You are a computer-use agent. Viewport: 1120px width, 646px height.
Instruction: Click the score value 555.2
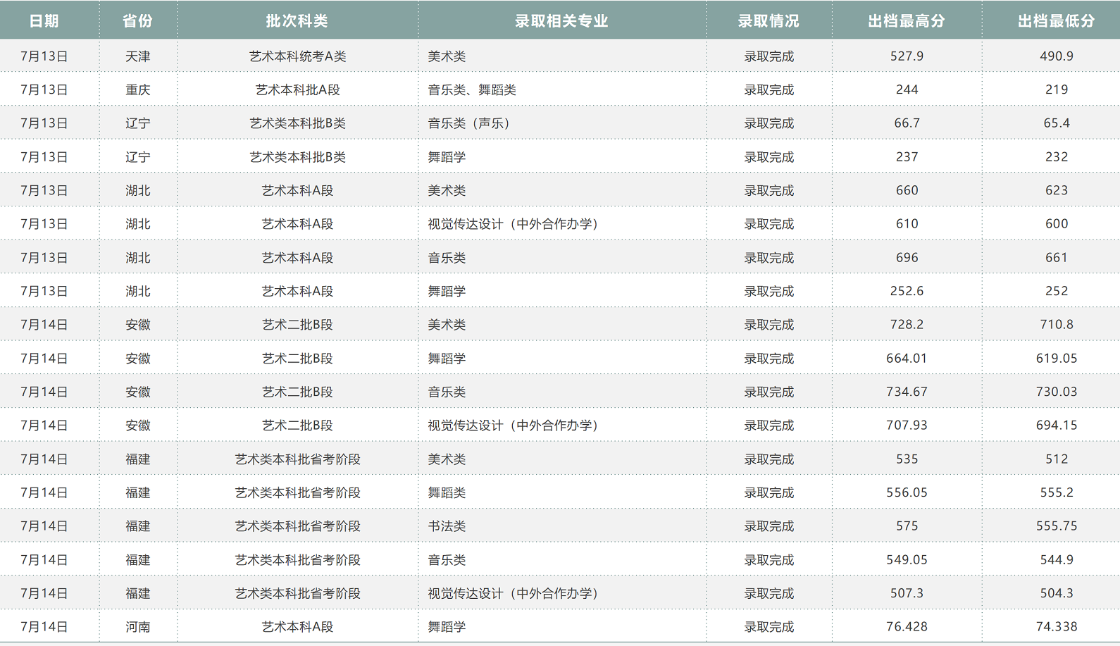[1057, 492]
